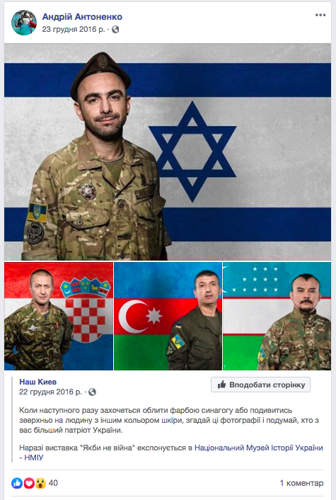Image resolution: width=336 pixels, height=500 pixels.
Task: Open Національний Музей Історії України link
Action: pyautogui.click(x=258, y=448)
